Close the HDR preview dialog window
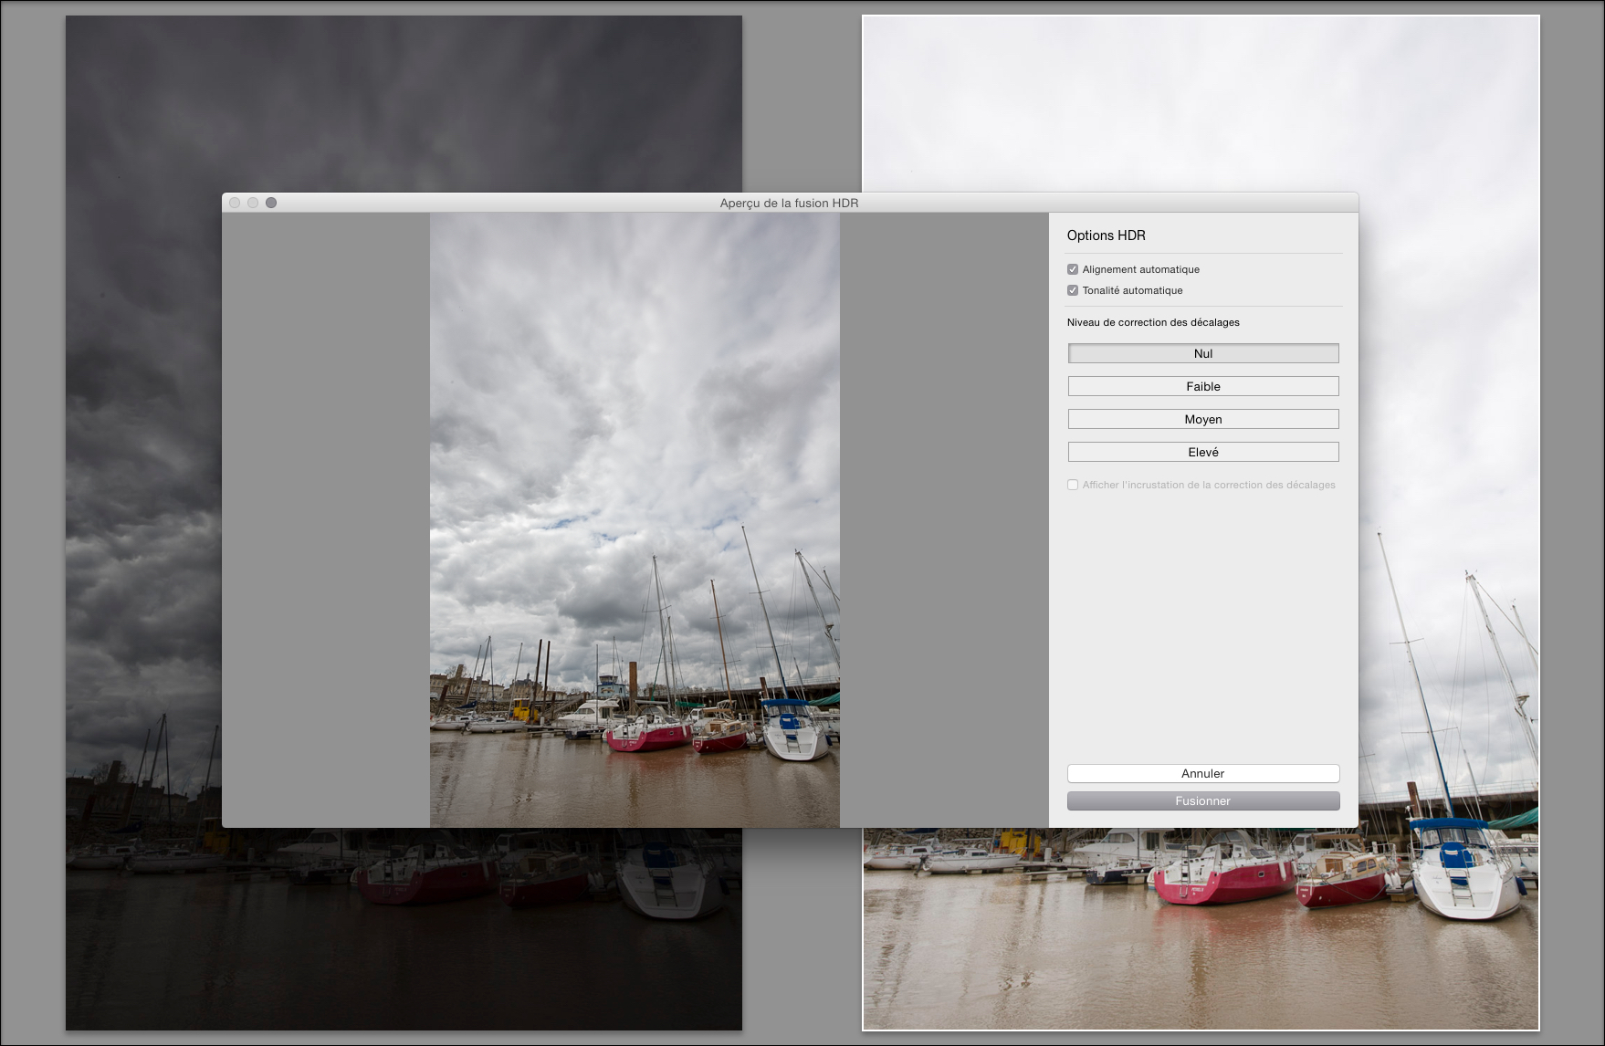 pos(235,203)
